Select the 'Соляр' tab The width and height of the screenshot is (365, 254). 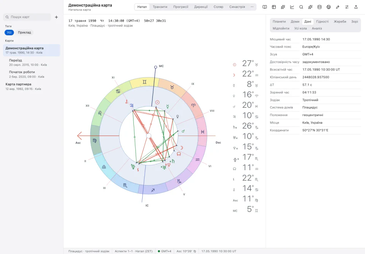pos(218,7)
